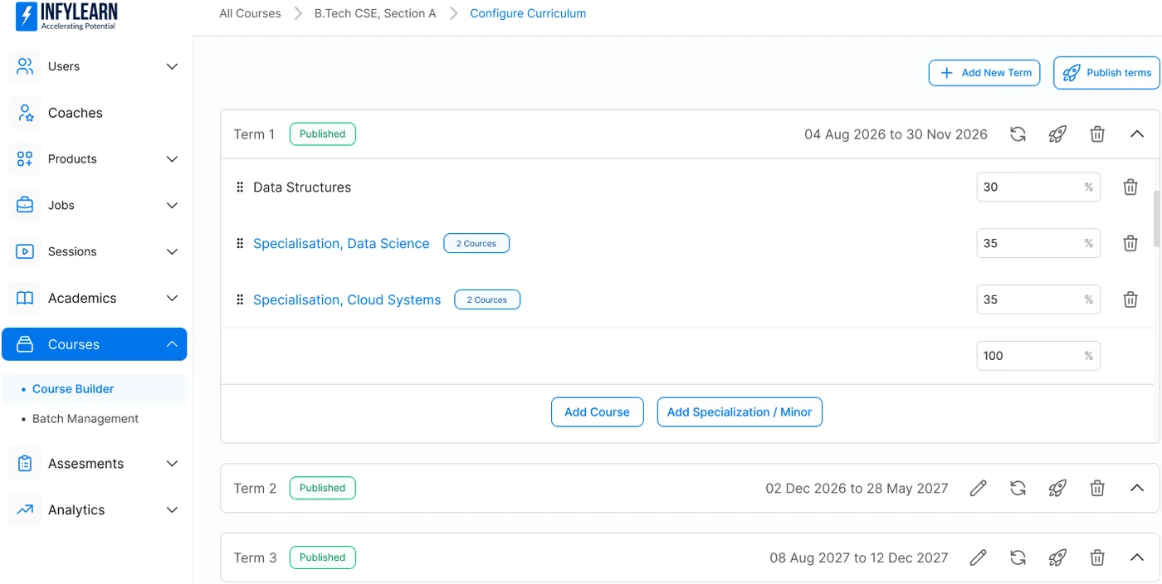Click the Data Structures course name
The image size is (1162, 584).
[x=302, y=187]
